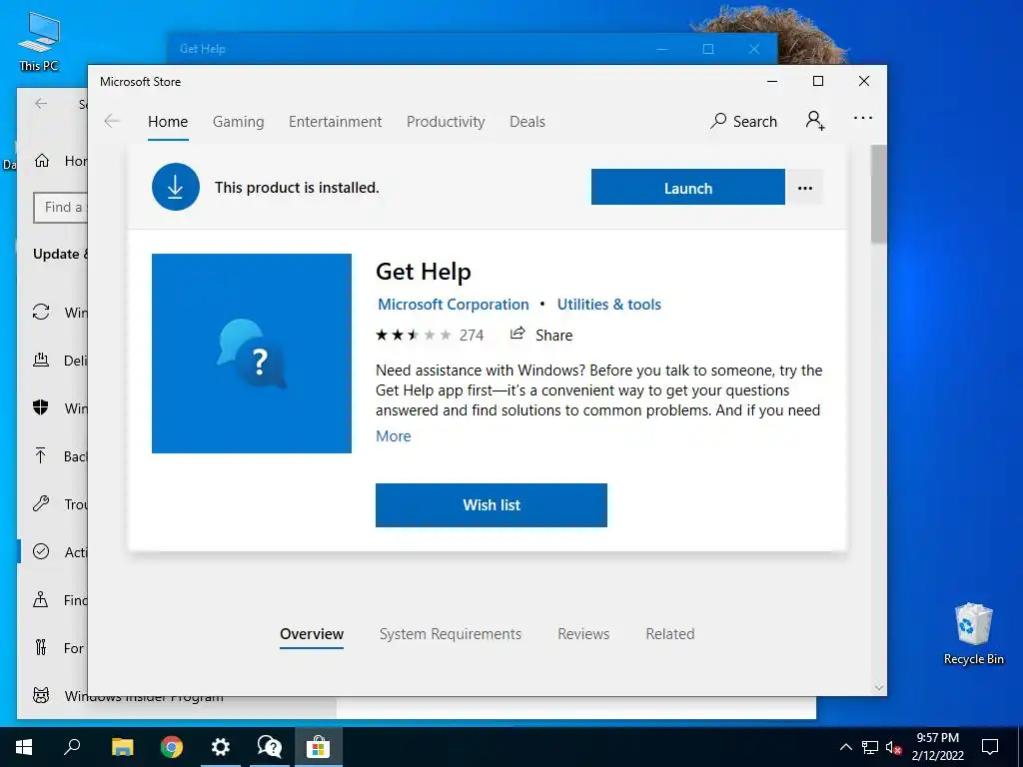
Task: Click the Home icon in Settings window
Action: 42,161
